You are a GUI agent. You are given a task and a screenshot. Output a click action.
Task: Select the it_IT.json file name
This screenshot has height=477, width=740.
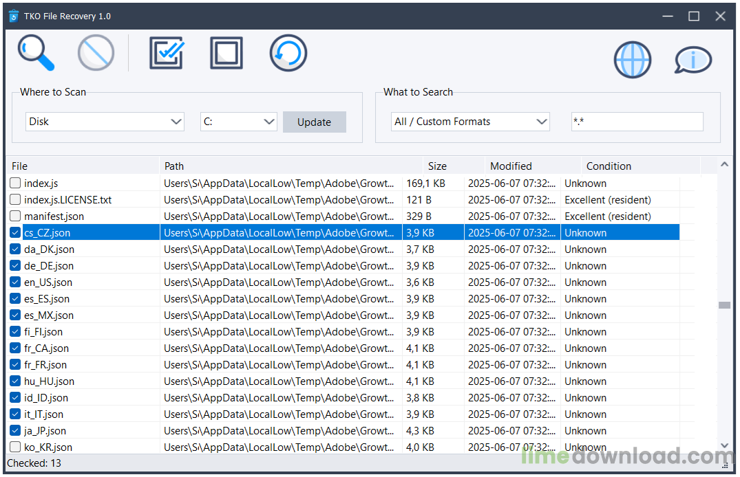[43, 414]
